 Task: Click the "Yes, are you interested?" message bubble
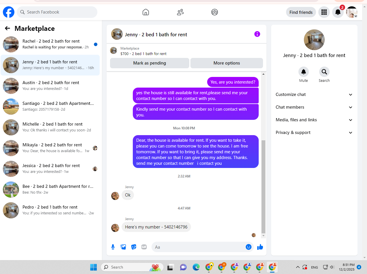pyautogui.click(x=233, y=82)
